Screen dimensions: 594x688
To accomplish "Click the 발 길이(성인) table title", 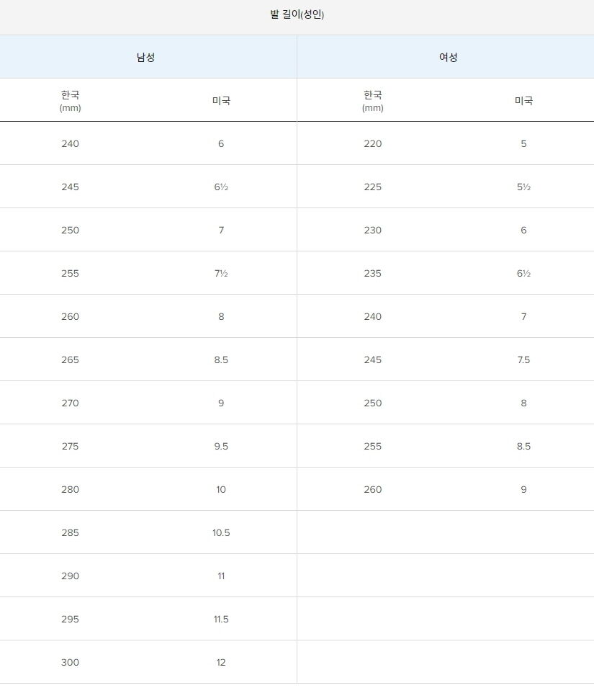I will pyautogui.click(x=297, y=14).
